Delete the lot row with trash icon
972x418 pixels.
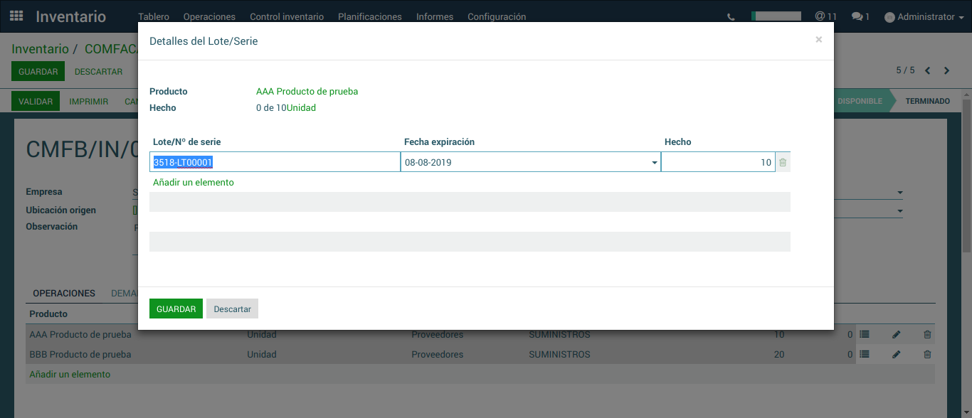[x=783, y=163]
